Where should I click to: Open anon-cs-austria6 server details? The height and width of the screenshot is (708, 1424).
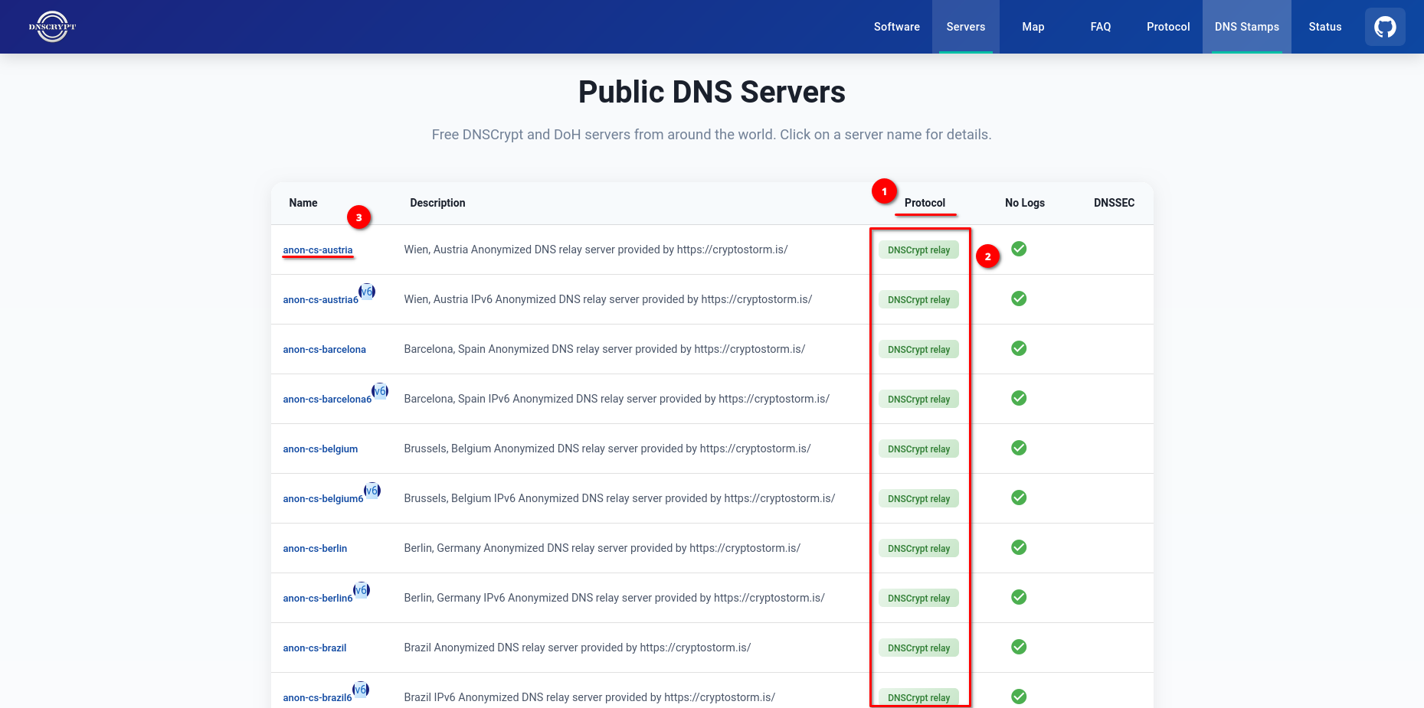pyautogui.click(x=320, y=300)
